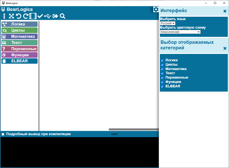The image size is (229, 168).
Task: Uncheck the Математика category checkbox
Action: tap(162, 69)
